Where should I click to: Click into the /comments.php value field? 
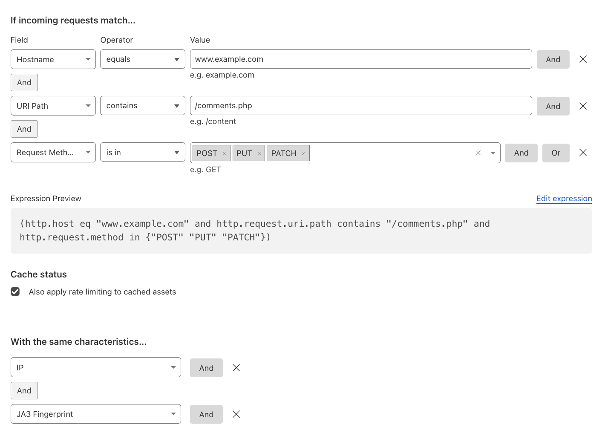(x=361, y=106)
